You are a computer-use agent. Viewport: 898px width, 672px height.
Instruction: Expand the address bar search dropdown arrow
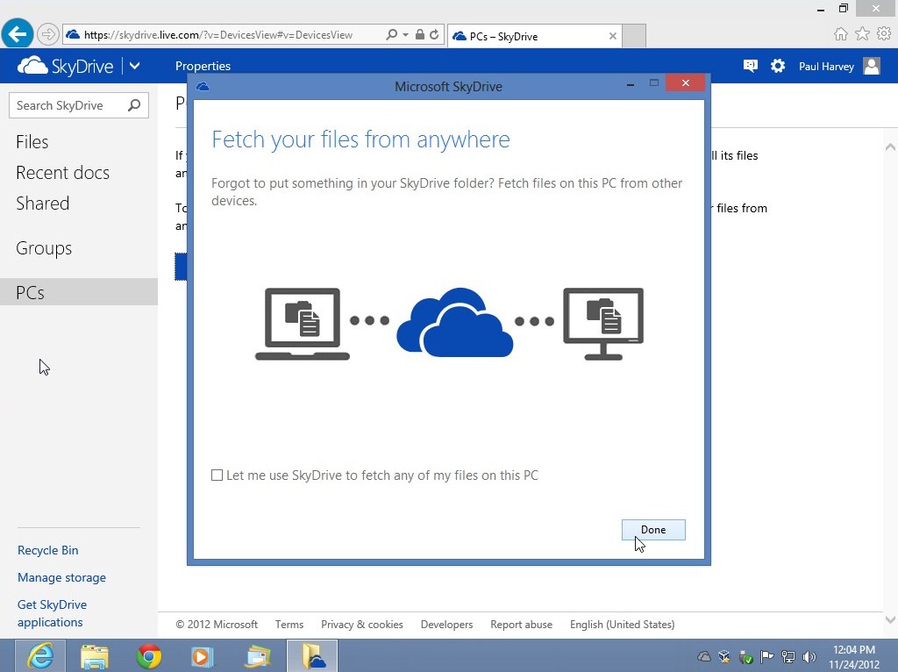point(405,35)
